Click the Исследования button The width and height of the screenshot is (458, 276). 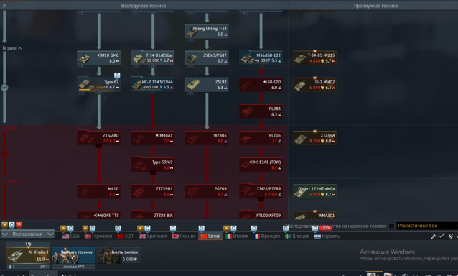[27, 234]
